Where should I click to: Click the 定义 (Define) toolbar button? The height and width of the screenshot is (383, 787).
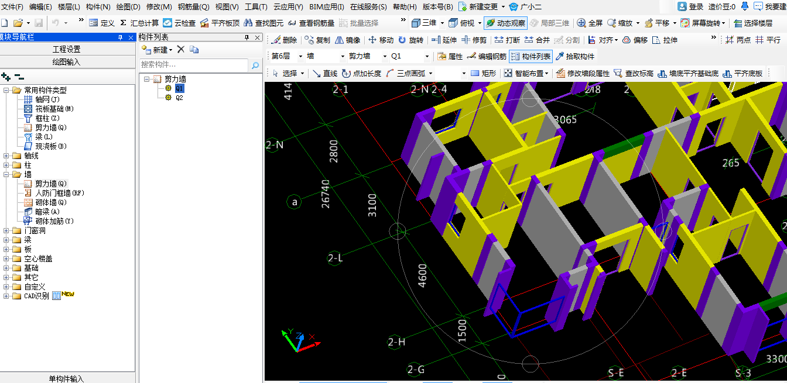[102, 23]
